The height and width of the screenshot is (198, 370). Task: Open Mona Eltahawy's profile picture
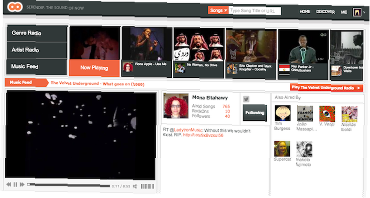[176, 106]
